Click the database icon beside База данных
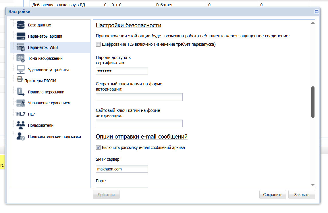328x213 pixels. (21, 25)
